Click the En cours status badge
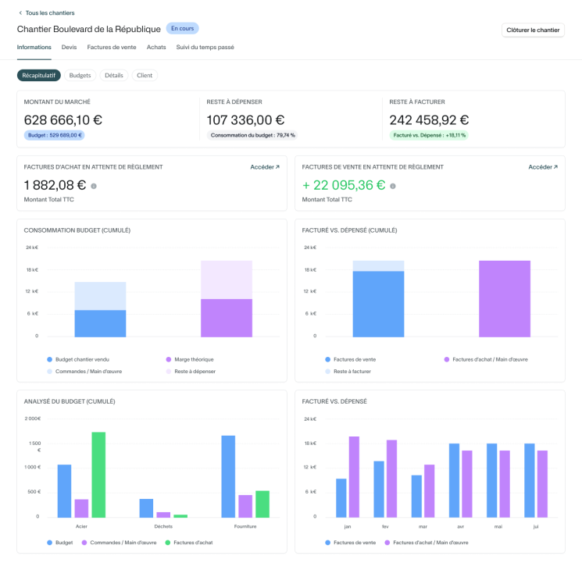Image resolution: width=582 pixels, height=570 pixels. click(182, 29)
